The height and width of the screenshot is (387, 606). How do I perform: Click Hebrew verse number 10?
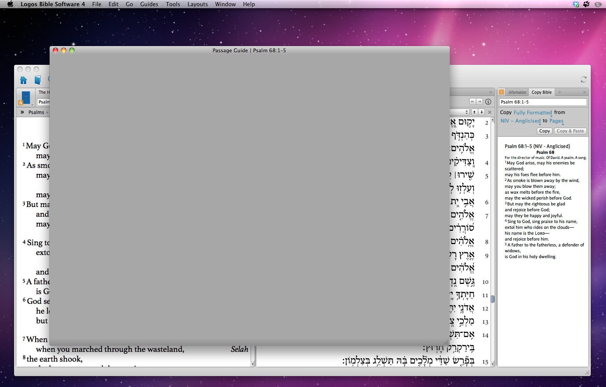(485, 282)
